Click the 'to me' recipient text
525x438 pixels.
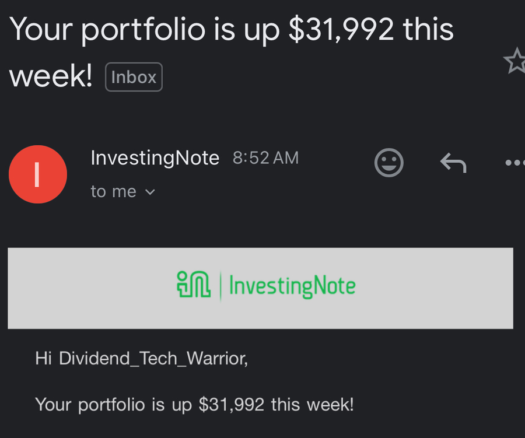coord(113,191)
